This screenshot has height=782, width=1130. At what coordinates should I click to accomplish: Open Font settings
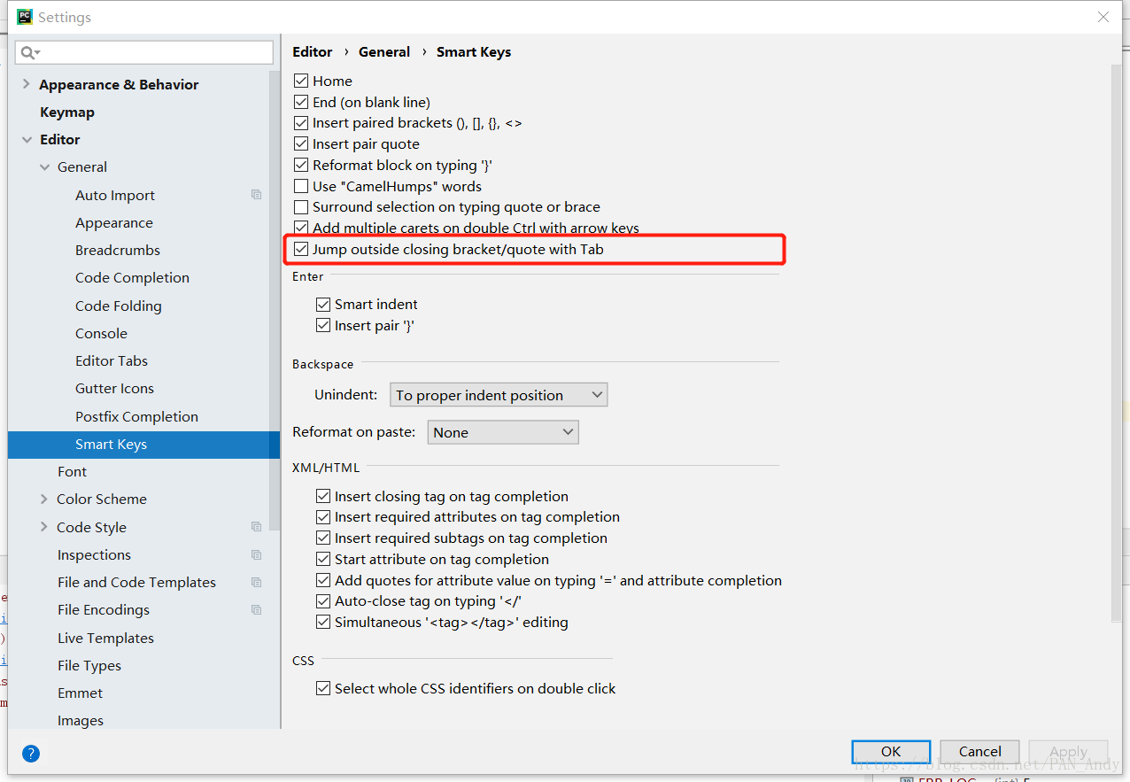click(72, 471)
